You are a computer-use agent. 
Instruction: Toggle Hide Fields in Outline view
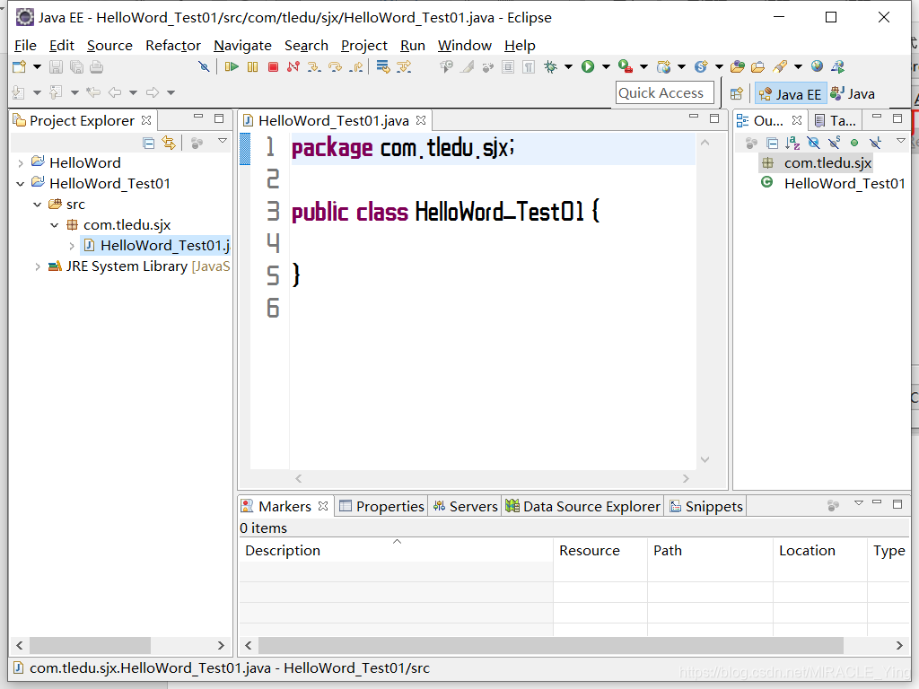pos(813,143)
